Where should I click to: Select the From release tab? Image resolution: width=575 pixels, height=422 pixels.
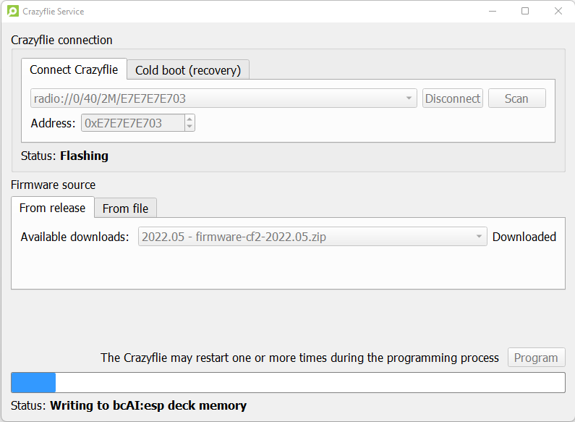[x=53, y=208]
